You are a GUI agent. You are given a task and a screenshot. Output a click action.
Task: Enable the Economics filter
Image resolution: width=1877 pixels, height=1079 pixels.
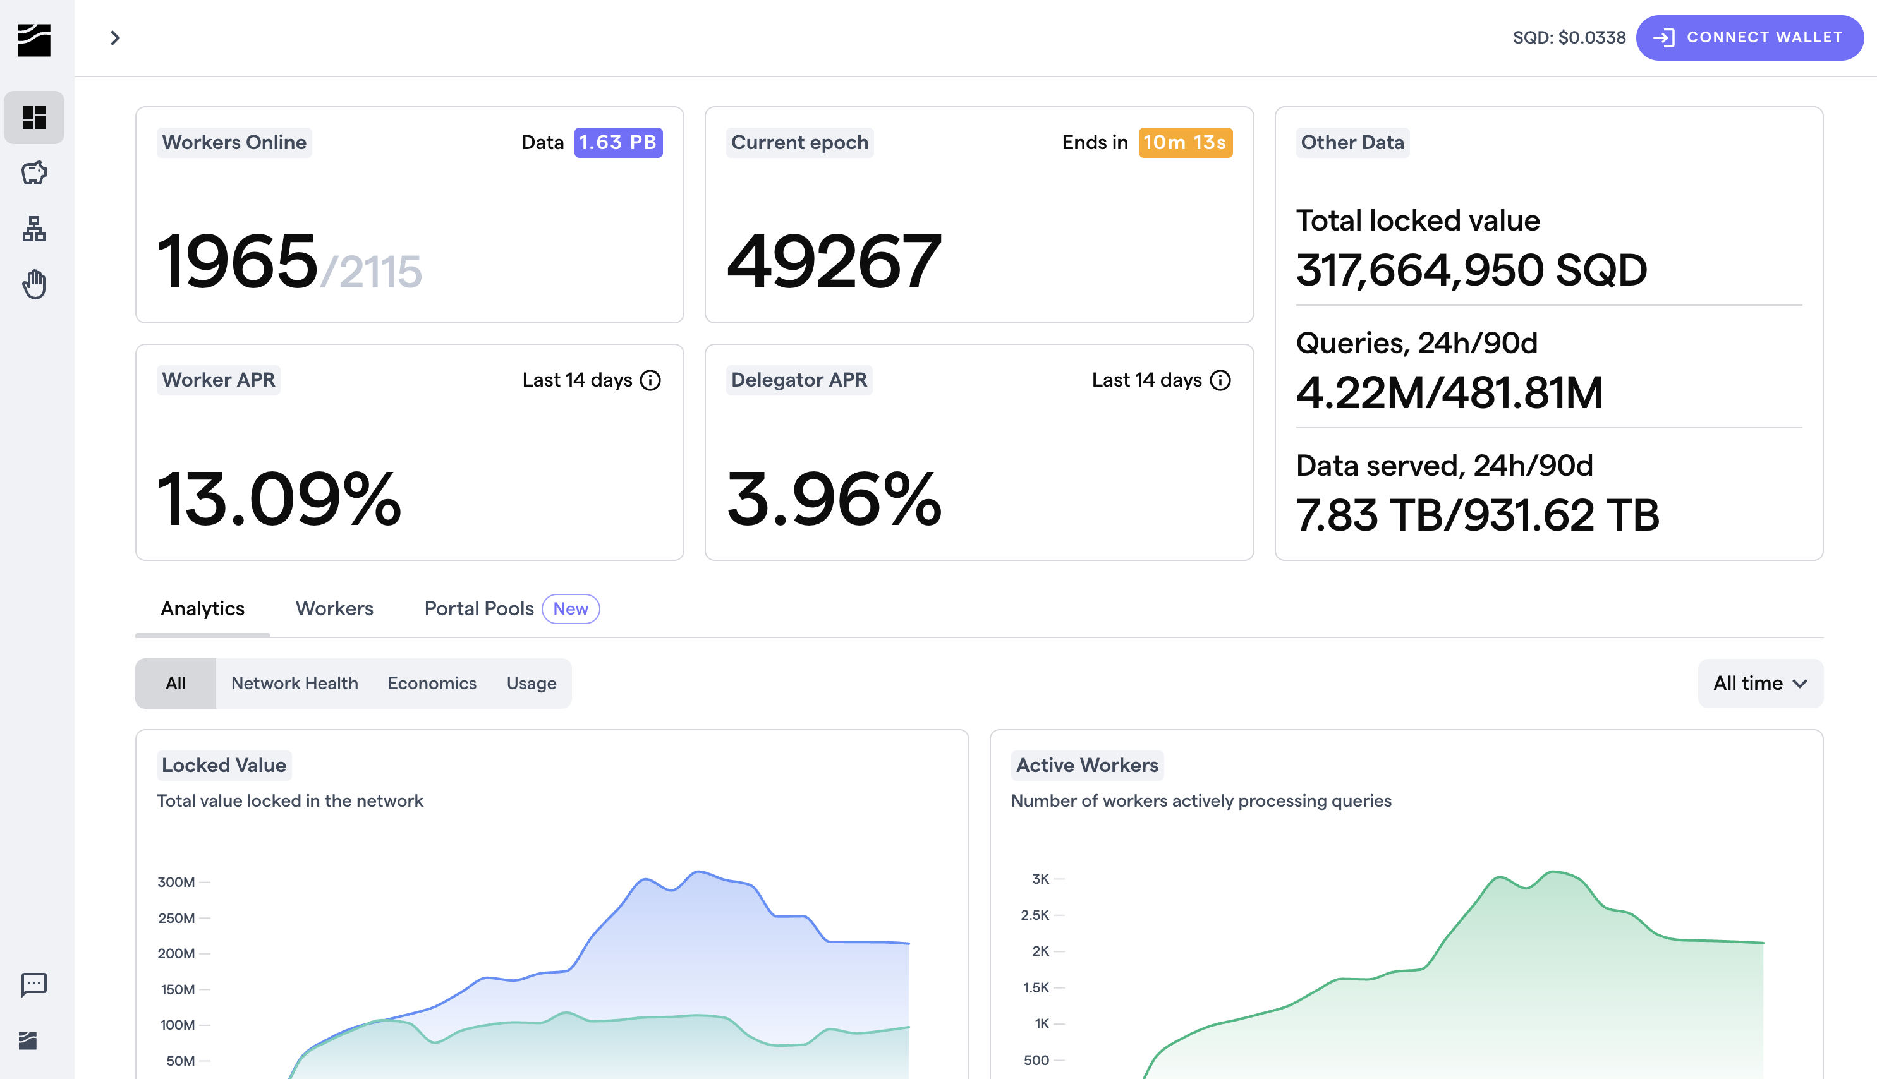(x=432, y=682)
